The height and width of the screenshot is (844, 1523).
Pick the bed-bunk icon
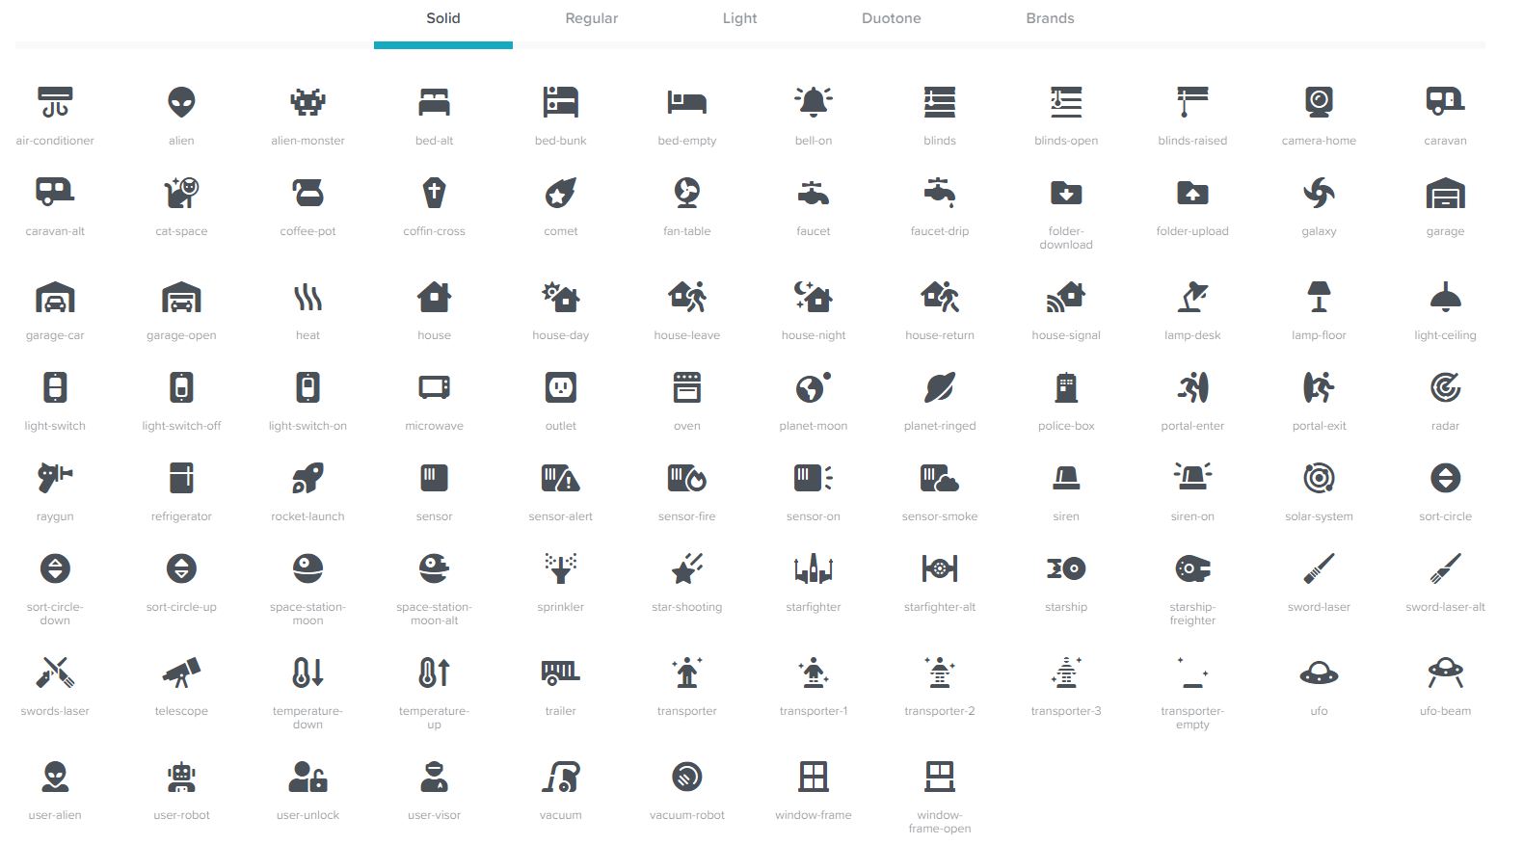tap(561, 102)
